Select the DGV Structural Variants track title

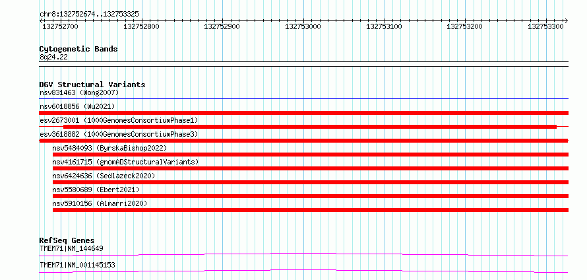[92, 85]
